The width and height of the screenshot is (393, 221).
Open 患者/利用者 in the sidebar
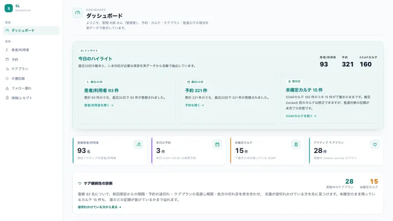pyautogui.click(x=31, y=50)
